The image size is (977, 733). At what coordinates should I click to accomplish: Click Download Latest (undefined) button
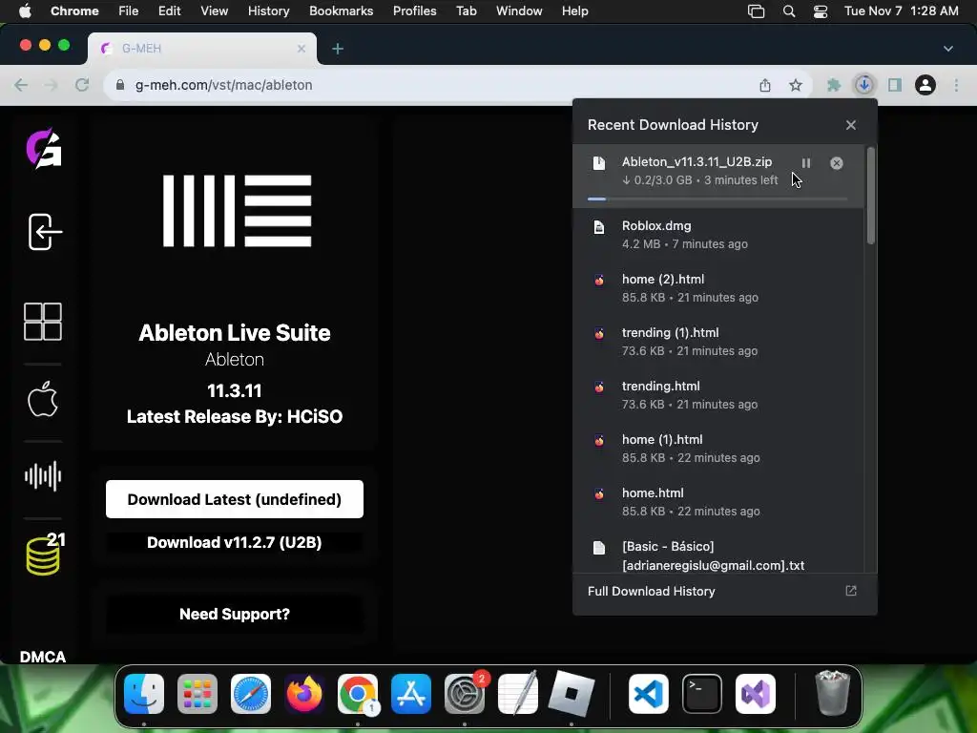point(235,499)
